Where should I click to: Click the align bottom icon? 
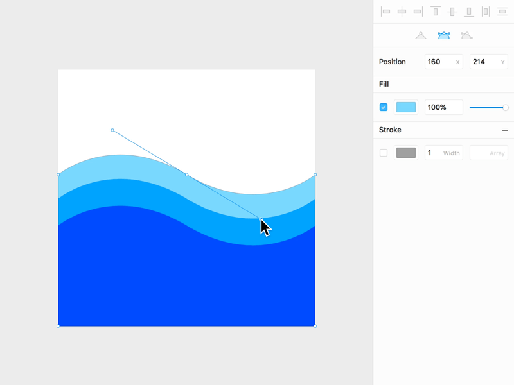click(x=468, y=12)
